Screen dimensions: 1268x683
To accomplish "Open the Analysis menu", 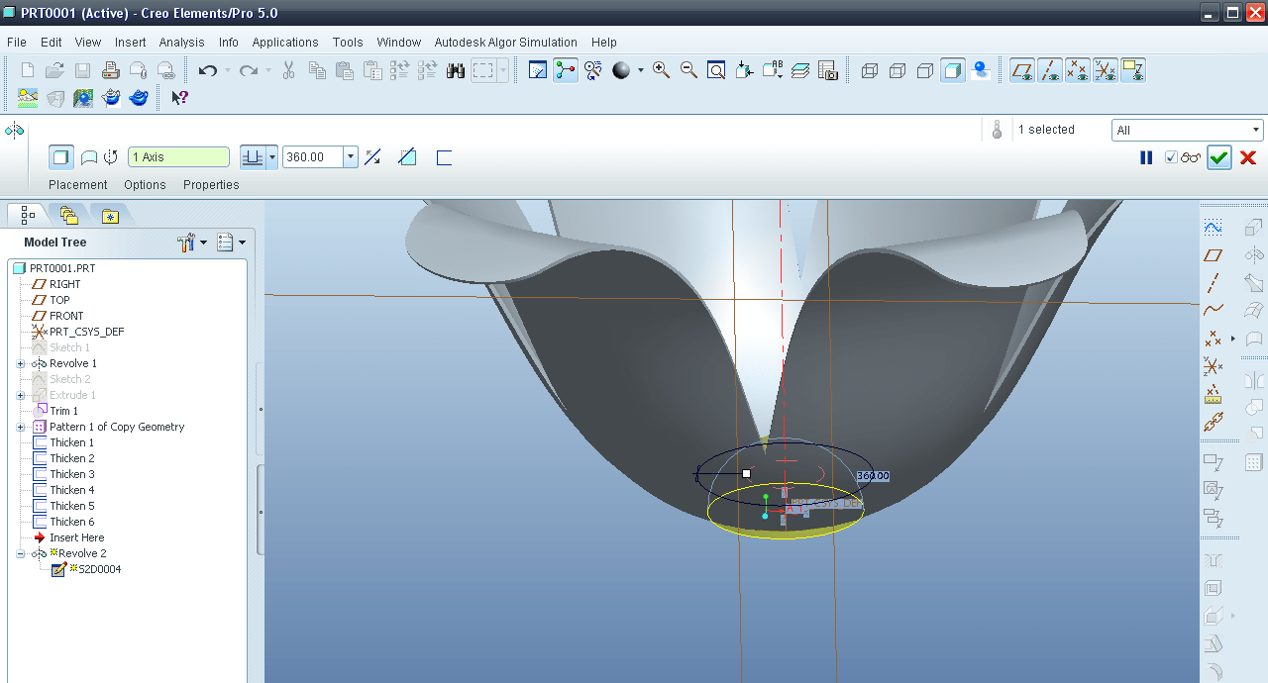I will [x=181, y=42].
